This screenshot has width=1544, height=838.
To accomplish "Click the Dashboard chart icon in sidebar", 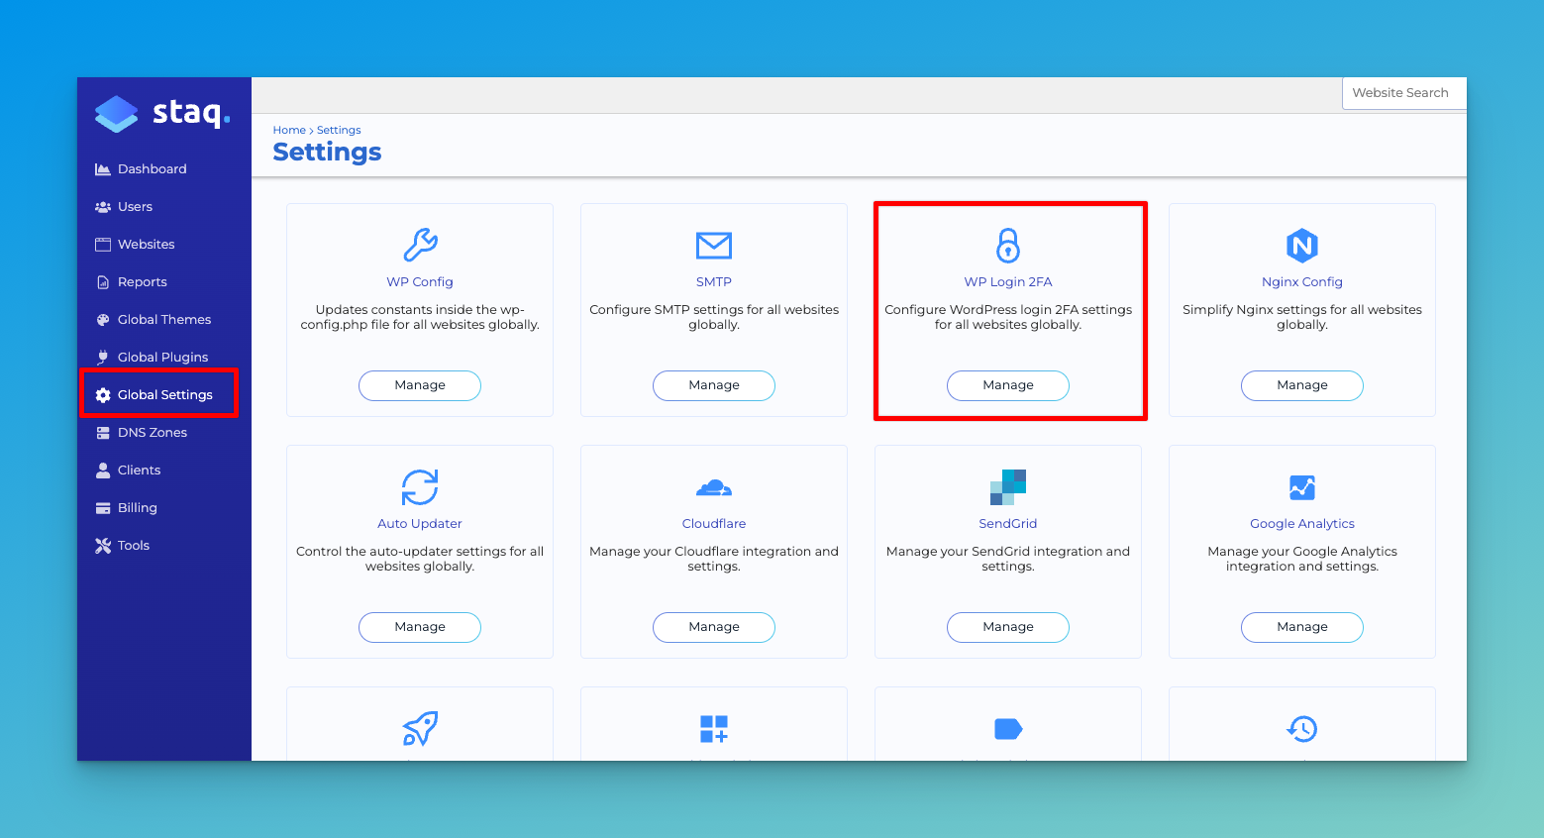I will click(x=102, y=169).
